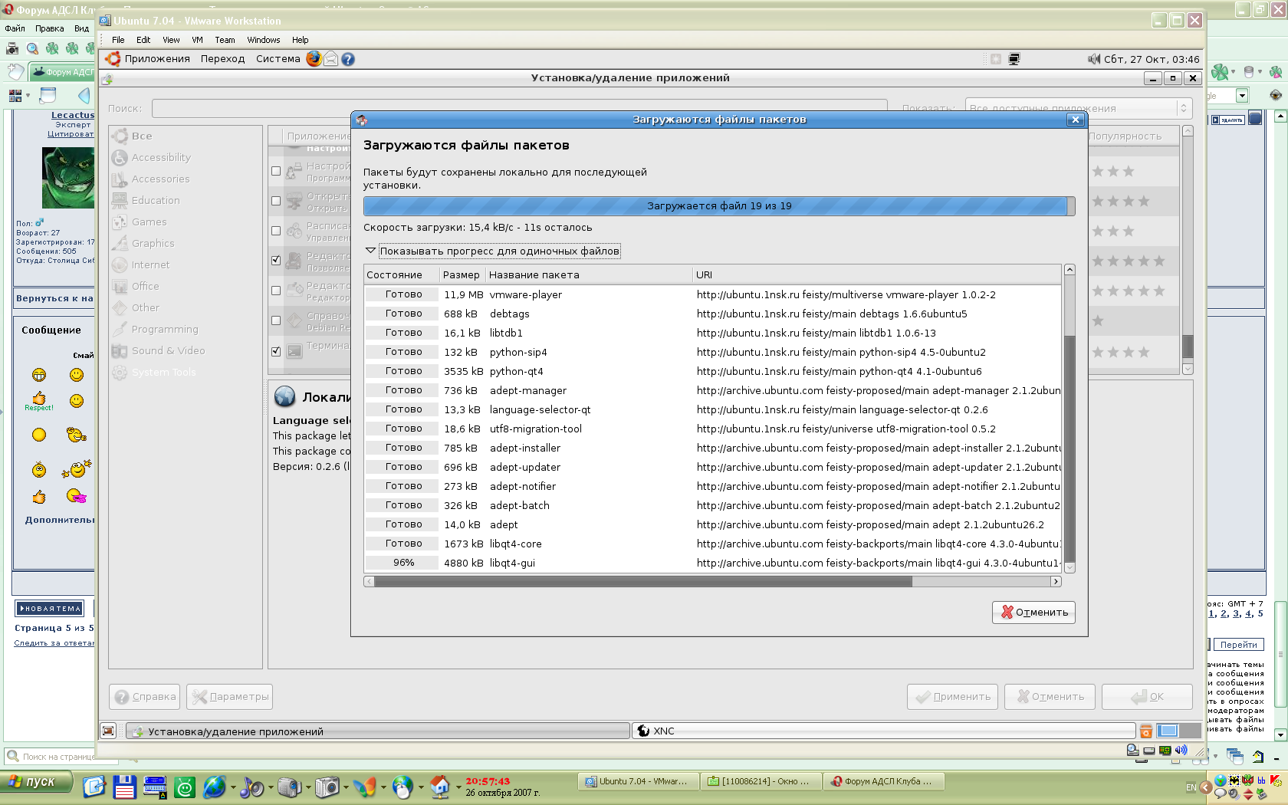Click the volume speaker icon in panel
Image resolution: width=1288 pixels, height=805 pixels.
click(x=1093, y=59)
